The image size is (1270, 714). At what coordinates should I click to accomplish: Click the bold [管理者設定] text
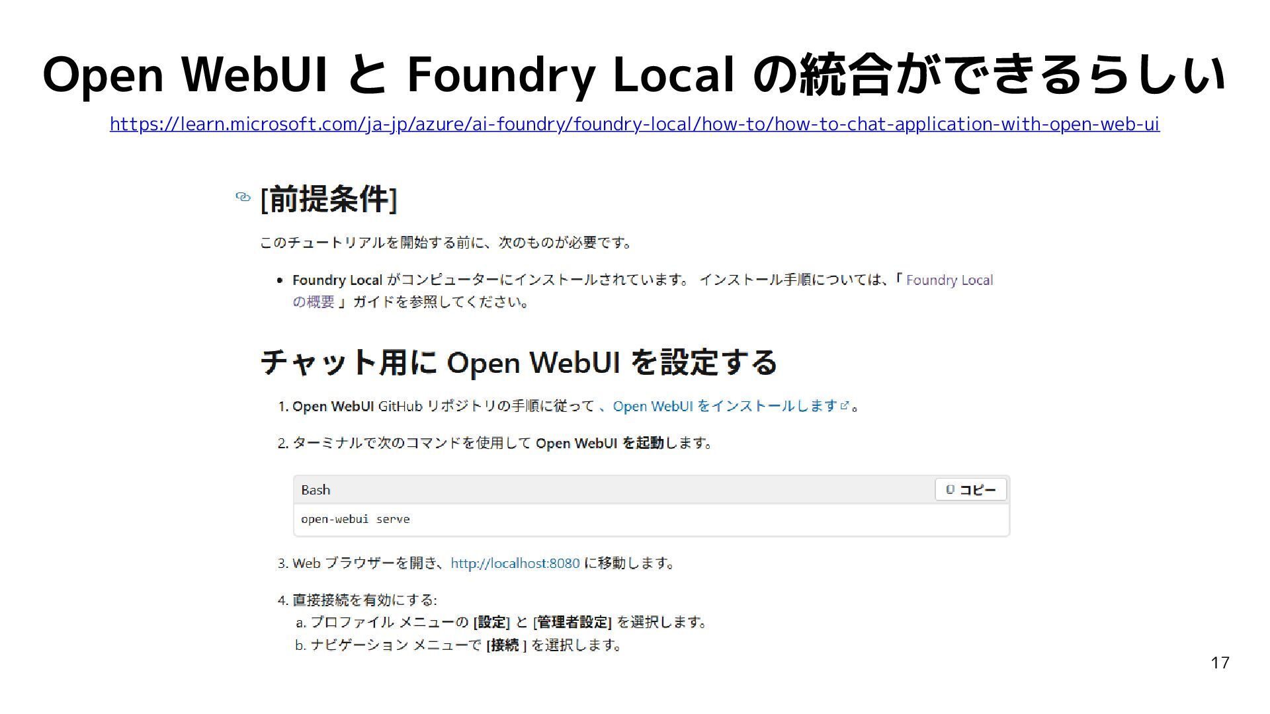(571, 622)
